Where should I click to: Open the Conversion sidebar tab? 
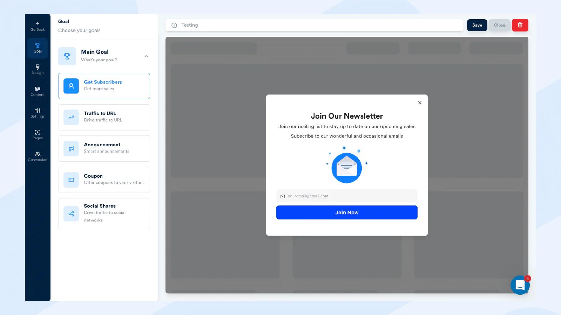coord(38,156)
